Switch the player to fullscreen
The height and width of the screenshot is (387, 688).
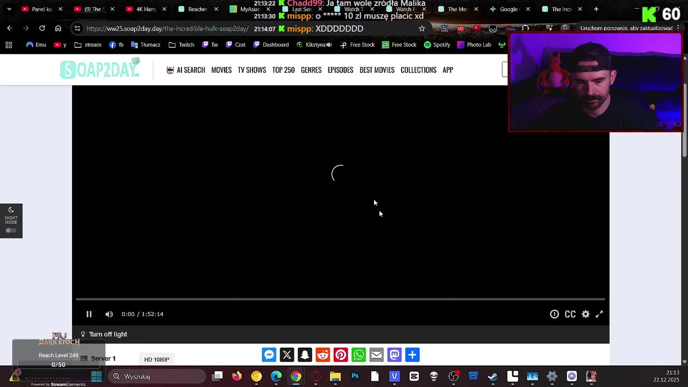[x=599, y=314]
